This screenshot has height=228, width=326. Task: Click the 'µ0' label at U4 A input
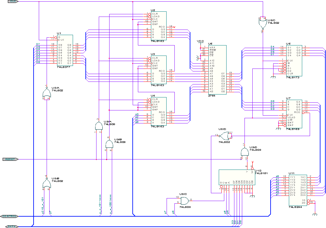tap(137, 122)
